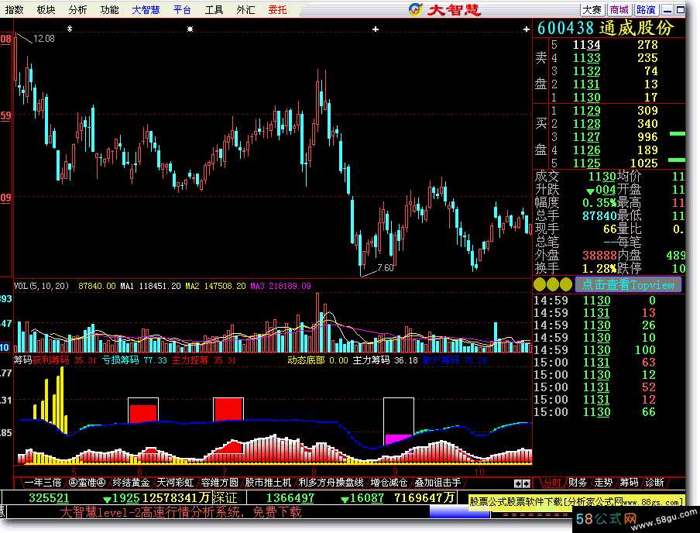Click the first red box in 筹码 chart
Screen dimensions: 700x533
(x=142, y=410)
